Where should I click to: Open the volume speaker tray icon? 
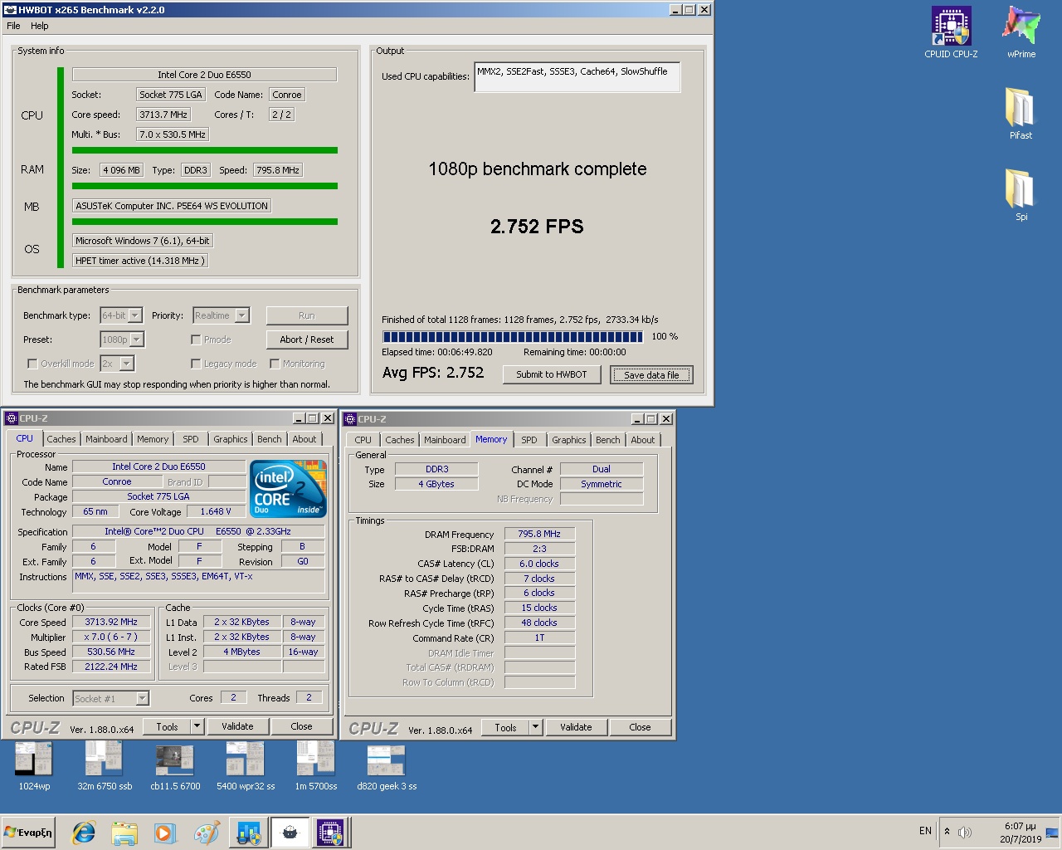point(964,832)
